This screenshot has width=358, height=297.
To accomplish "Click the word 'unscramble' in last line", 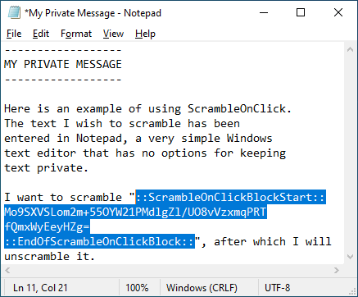I will pyautogui.click(x=37, y=257).
